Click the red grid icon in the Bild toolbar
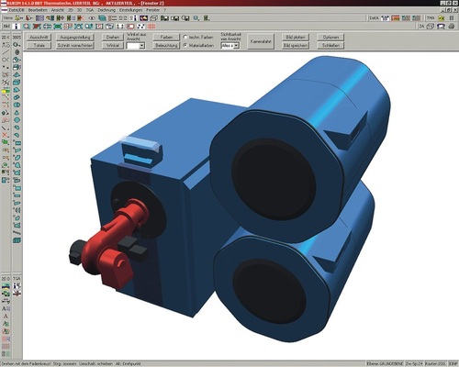 click(x=151, y=27)
